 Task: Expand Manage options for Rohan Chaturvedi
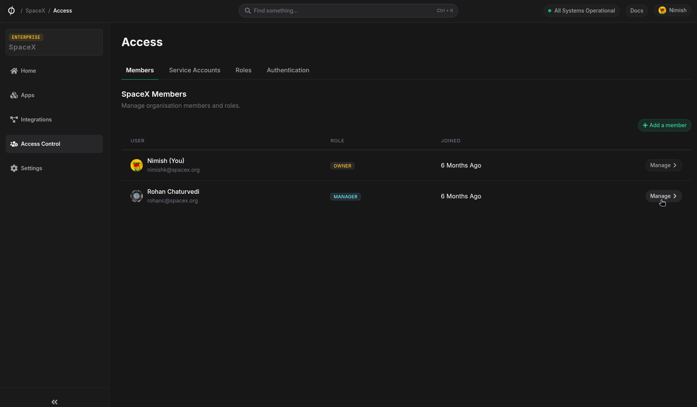pos(663,196)
